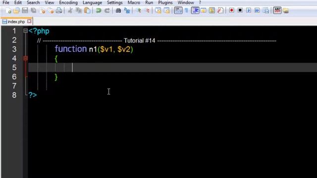The height and width of the screenshot is (178, 317).
Task: Open the View menu
Action: (x=50, y=2)
